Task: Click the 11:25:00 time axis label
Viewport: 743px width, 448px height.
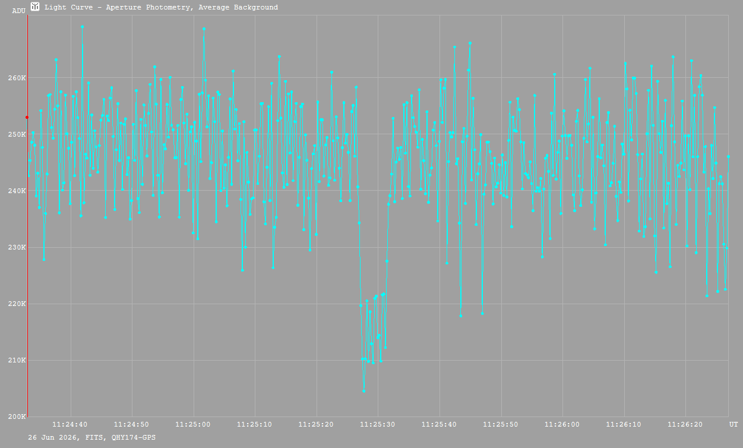Action: [193, 424]
